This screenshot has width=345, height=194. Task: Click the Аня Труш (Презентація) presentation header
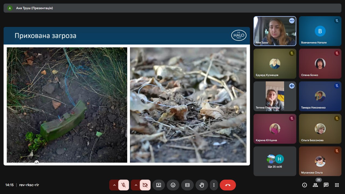click(34, 8)
